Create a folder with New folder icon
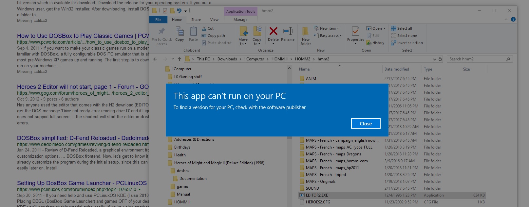Image resolution: width=529 pixels, height=207 pixels. click(x=305, y=31)
